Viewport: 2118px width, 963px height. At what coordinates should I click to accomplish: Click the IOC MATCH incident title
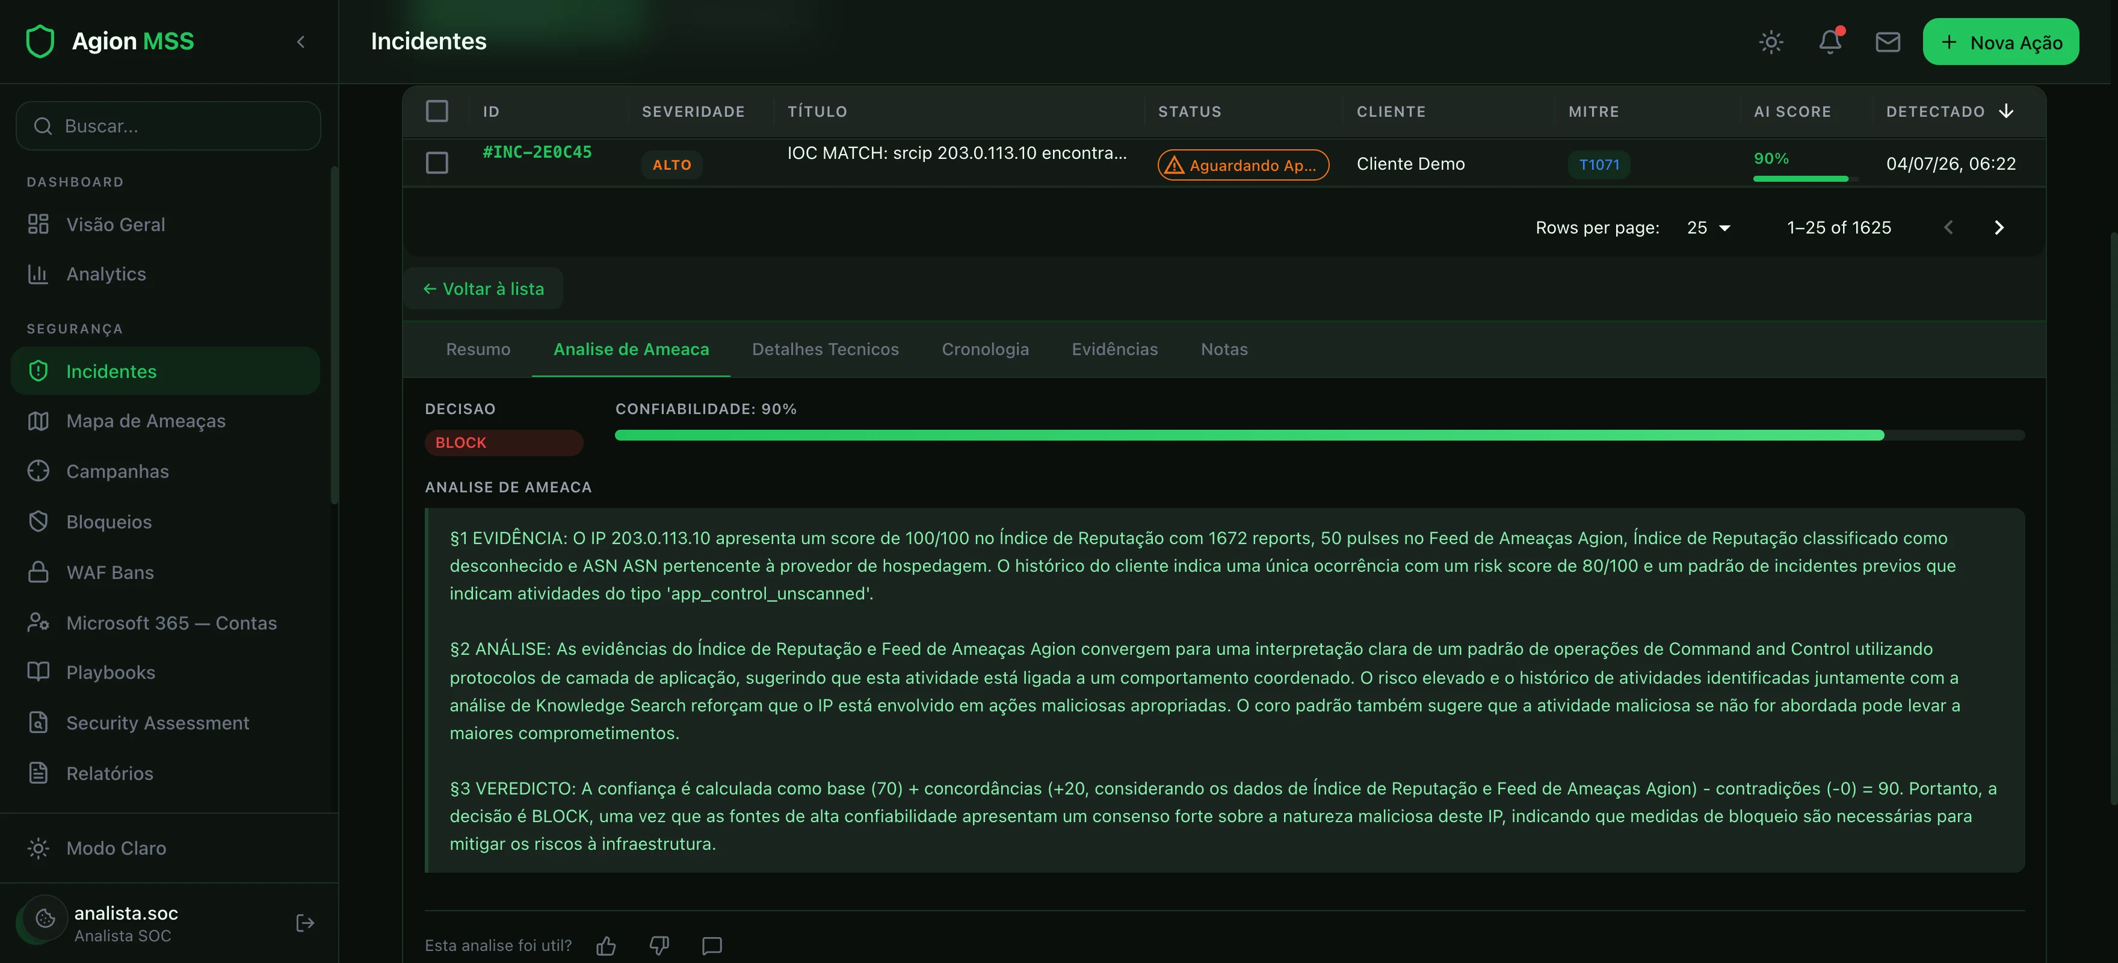[x=957, y=153]
